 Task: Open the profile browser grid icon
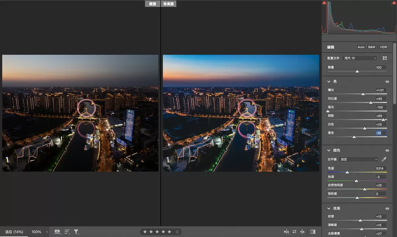tap(385, 58)
